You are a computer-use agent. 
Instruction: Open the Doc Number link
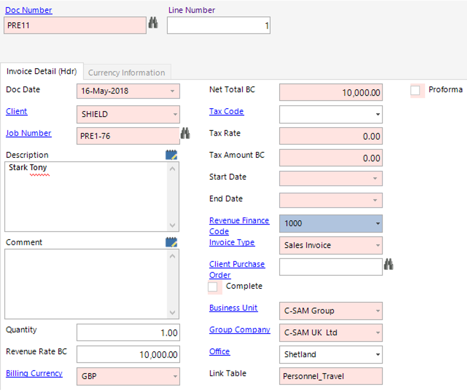click(29, 10)
